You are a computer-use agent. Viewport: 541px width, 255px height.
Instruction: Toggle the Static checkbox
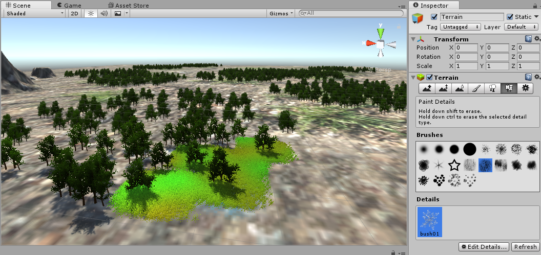(x=510, y=17)
